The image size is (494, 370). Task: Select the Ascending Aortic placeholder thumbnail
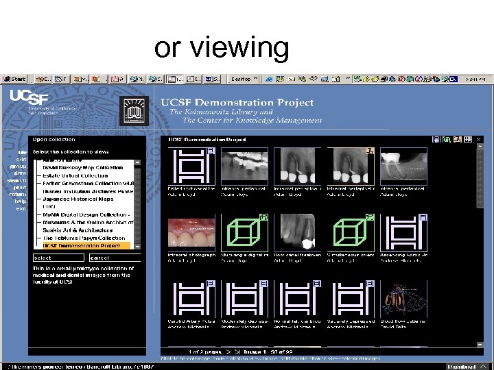pyautogui.click(x=404, y=233)
